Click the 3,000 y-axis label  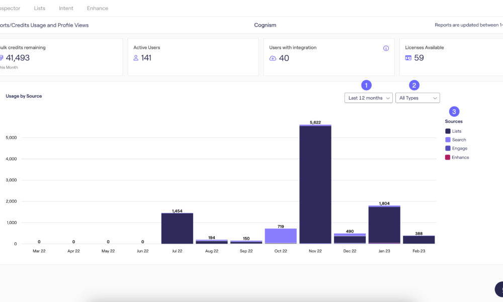[x=11, y=180]
